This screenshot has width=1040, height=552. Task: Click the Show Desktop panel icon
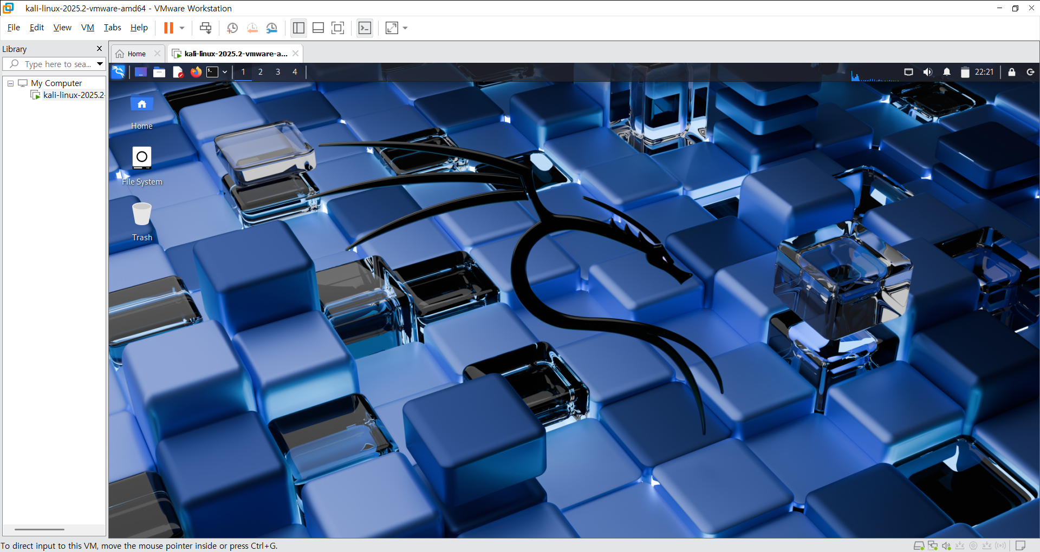click(x=141, y=72)
